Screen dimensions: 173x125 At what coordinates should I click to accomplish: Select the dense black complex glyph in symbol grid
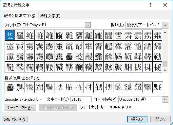coord(69,56)
